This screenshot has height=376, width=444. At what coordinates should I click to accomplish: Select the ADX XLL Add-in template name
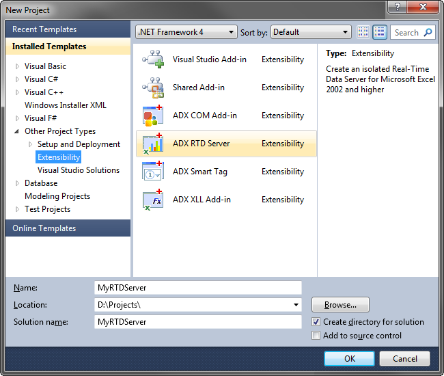(202, 200)
